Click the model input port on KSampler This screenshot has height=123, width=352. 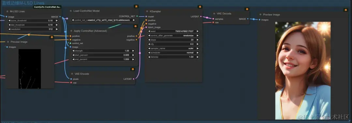pyautogui.click(x=146, y=17)
